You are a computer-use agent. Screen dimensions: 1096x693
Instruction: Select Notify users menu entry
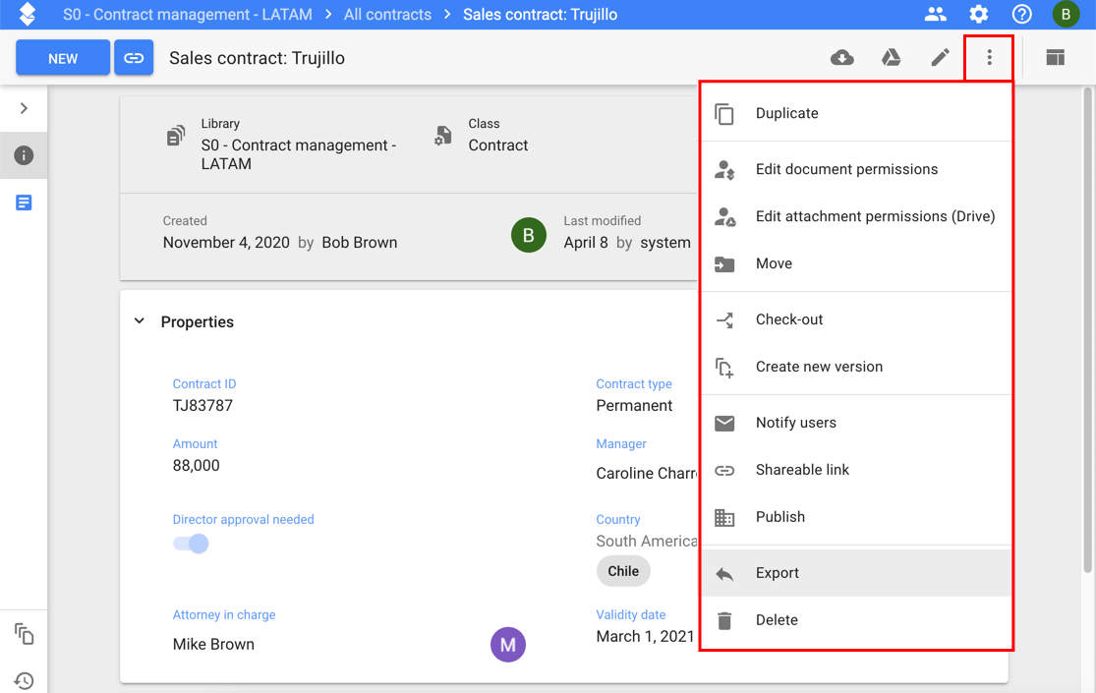pyautogui.click(x=857, y=423)
